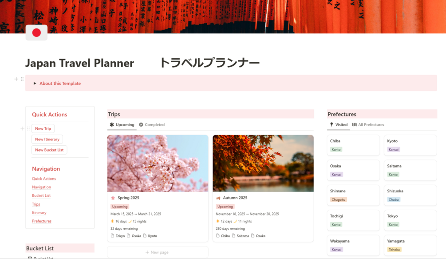Viewport: 446px width, 259px height.
Task: Open the Yamagata prefecture card
Action: coord(410,245)
